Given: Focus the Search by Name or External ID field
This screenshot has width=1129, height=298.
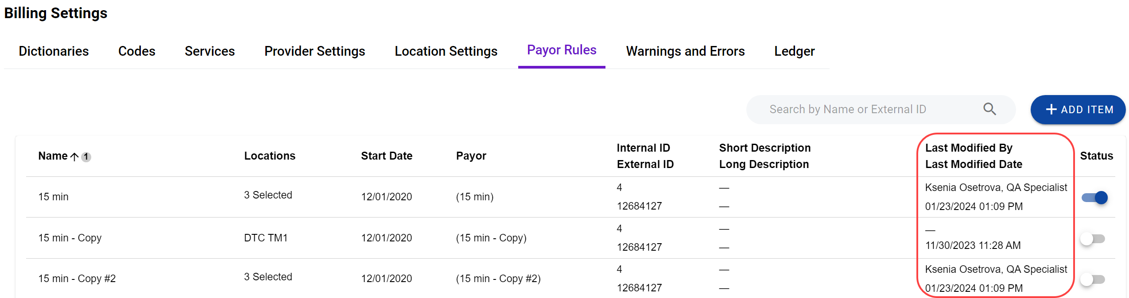Looking at the screenshot, I should [864, 110].
